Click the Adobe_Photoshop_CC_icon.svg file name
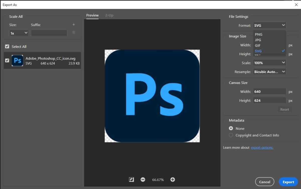This screenshot has width=301, height=189. [x=50, y=58]
